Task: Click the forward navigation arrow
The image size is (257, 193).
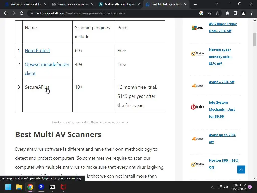Action: pos(14,13)
